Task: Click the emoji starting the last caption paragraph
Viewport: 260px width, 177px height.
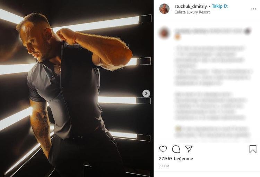Action: (x=178, y=129)
